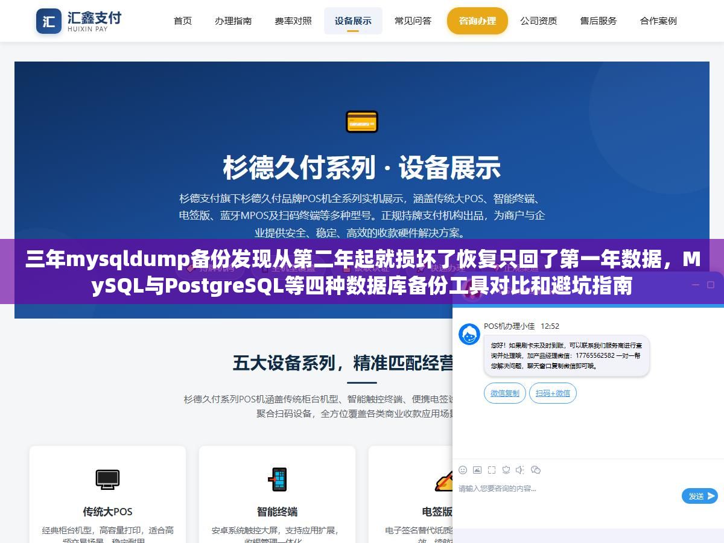Click the send image icon in chat
The height and width of the screenshot is (543, 724).
pyautogui.click(x=477, y=470)
